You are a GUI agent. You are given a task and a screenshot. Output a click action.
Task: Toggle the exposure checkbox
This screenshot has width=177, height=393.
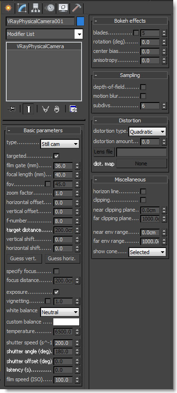pyautogui.click(x=56, y=292)
